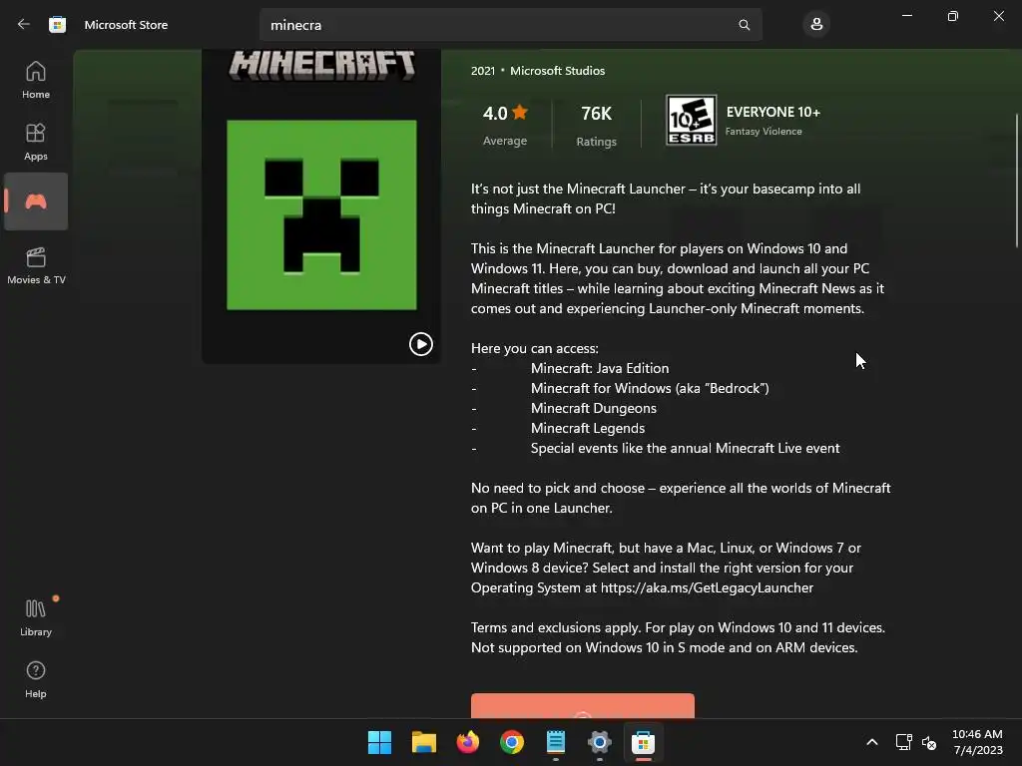Open the Windows Start menu
Viewport: 1022px width, 766px height.
tap(379, 742)
